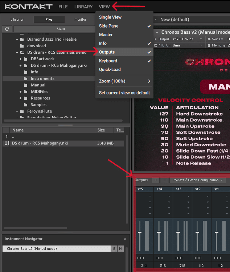Select Chronos Bass v2 in Instrument Navigator
This screenshot has height=272, width=230.
click(57, 249)
